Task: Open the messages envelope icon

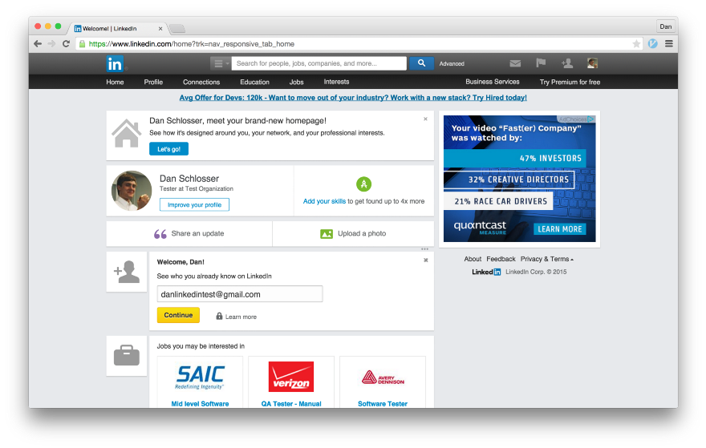Action: (515, 63)
